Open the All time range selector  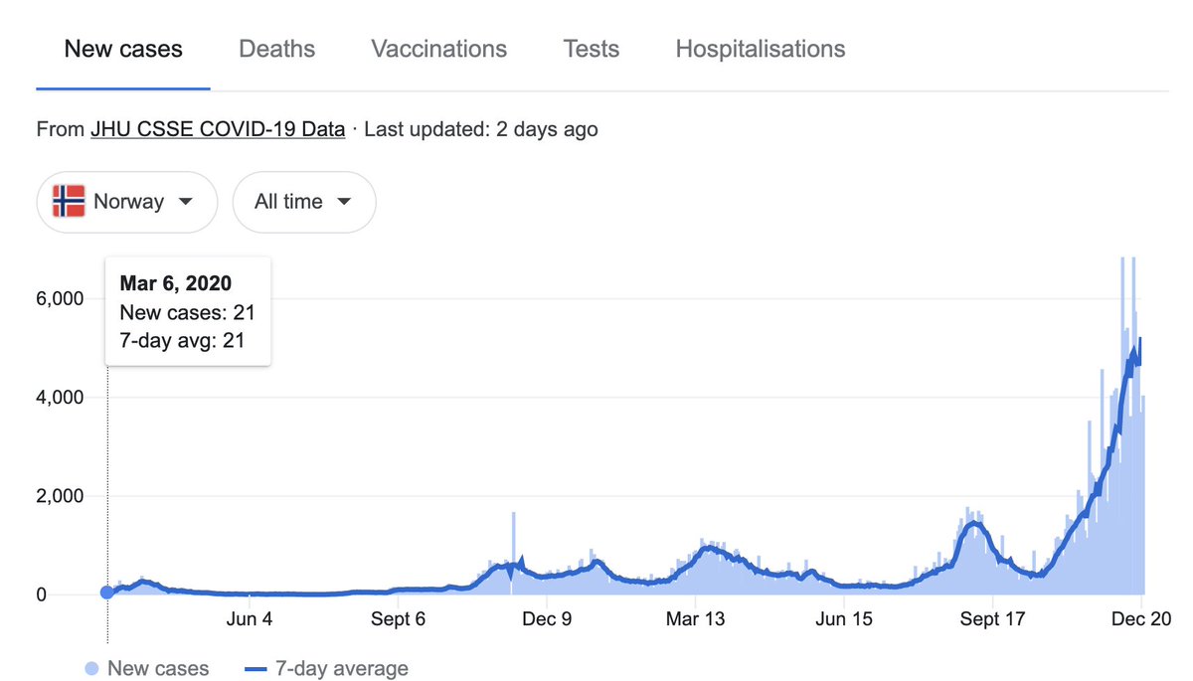(x=304, y=202)
